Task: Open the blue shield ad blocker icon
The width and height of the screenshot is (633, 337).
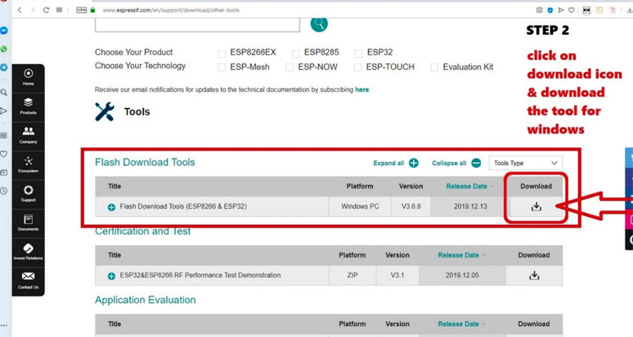Action: tap(550, 10)
